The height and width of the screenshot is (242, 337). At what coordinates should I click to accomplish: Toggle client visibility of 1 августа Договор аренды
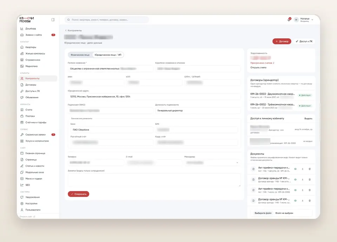[x=295, y=180]
